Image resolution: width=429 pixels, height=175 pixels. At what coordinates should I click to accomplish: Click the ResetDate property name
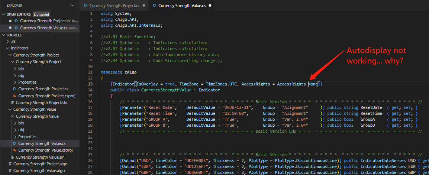pos(371,107)
